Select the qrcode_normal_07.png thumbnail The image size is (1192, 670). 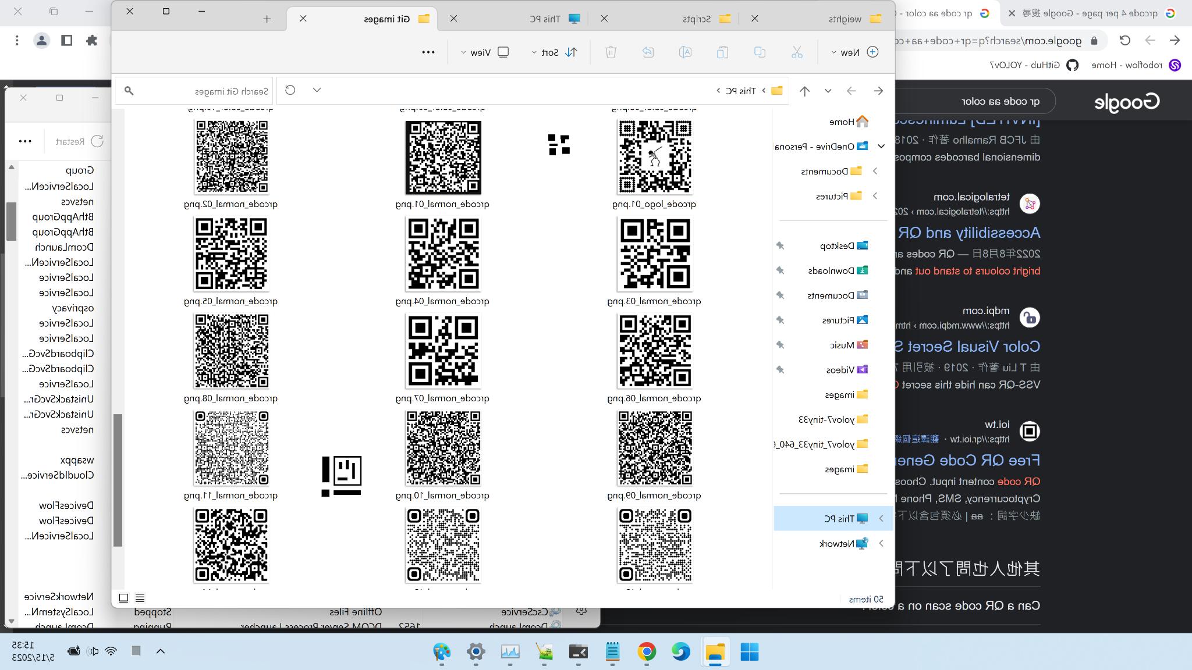[x=443, y=351]
